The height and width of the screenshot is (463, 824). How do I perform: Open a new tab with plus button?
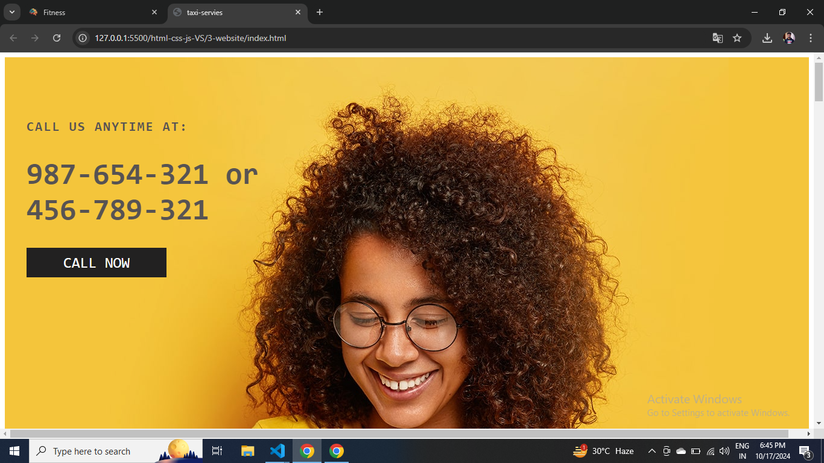coord(320,12)
